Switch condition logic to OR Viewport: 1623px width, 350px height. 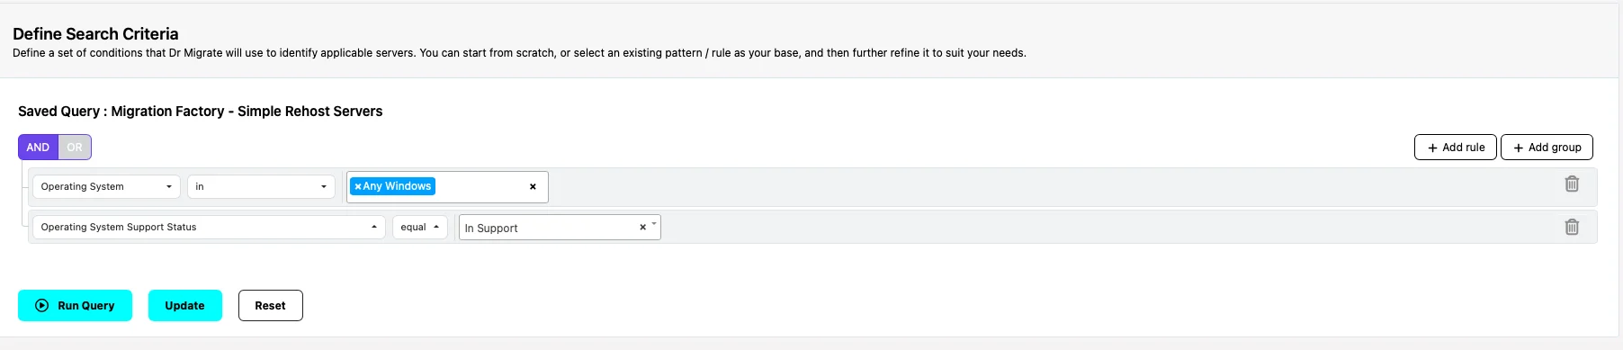pyautogui.click(x=75, y=147)
